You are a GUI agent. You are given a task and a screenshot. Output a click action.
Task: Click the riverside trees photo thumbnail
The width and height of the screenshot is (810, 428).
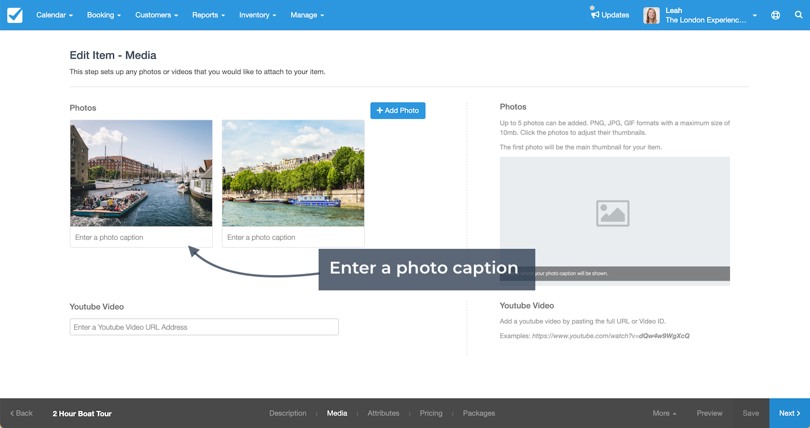293,173
